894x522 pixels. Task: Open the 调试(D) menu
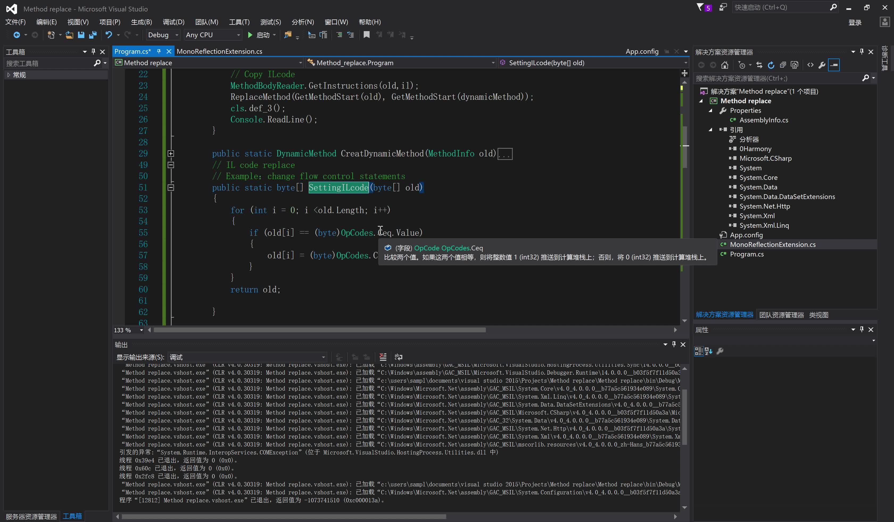[x=173, y=22]
